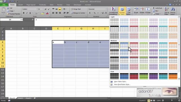
Task: Decrease font size with the shrink font icon
Action: pyautogui.click(x=49, y=9)
